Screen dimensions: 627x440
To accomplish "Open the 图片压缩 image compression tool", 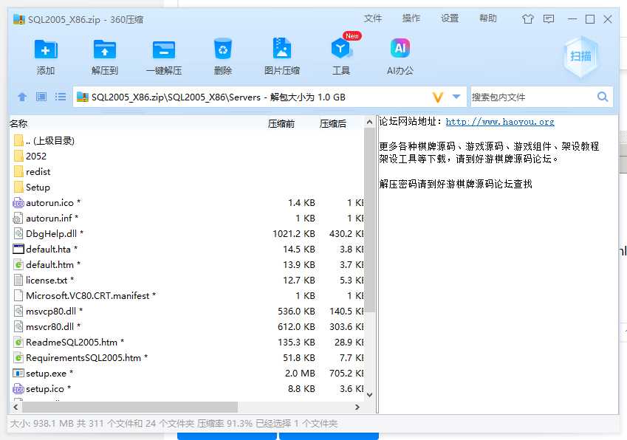I will pyautogui.click(x=282, y=49).
